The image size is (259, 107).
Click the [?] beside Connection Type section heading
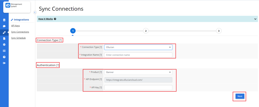60,40
